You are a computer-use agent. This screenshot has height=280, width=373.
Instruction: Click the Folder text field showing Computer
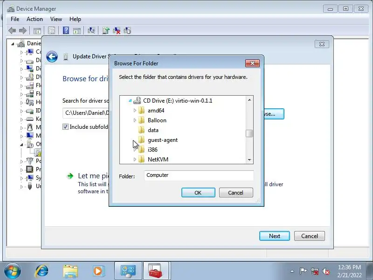[x=199, y=175]
